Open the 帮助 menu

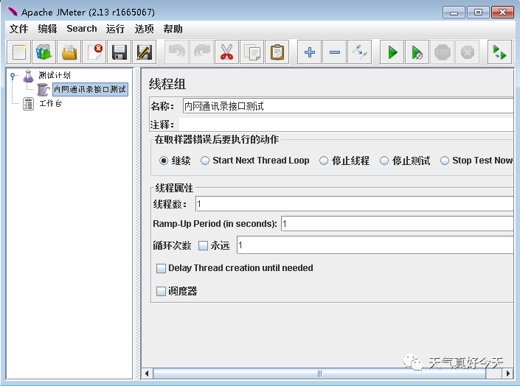tap(173, 29)
